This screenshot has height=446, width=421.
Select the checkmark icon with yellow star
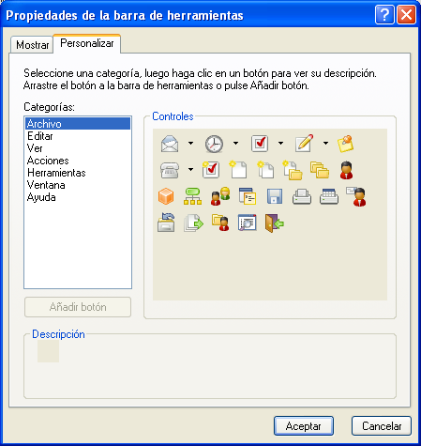(x=210, y=170)
